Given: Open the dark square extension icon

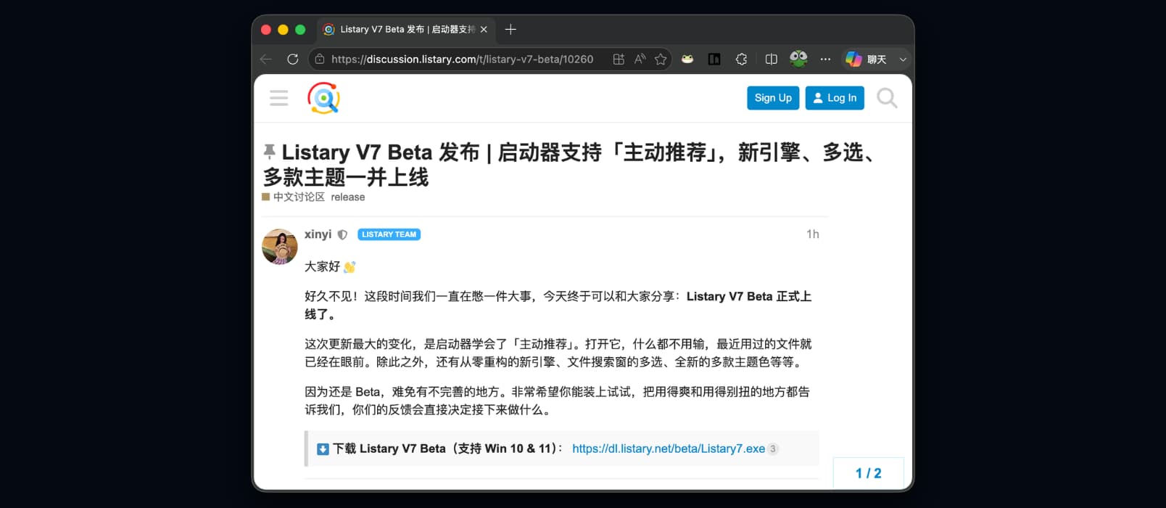Looking at the screenshot, I should (x=714, y=60).
